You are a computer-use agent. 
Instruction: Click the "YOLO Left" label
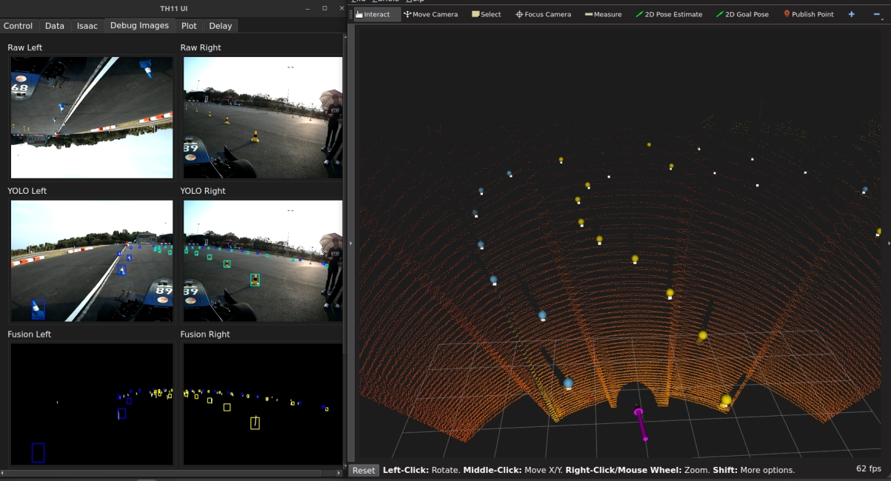pyautogui.click(x=27, y=191)
